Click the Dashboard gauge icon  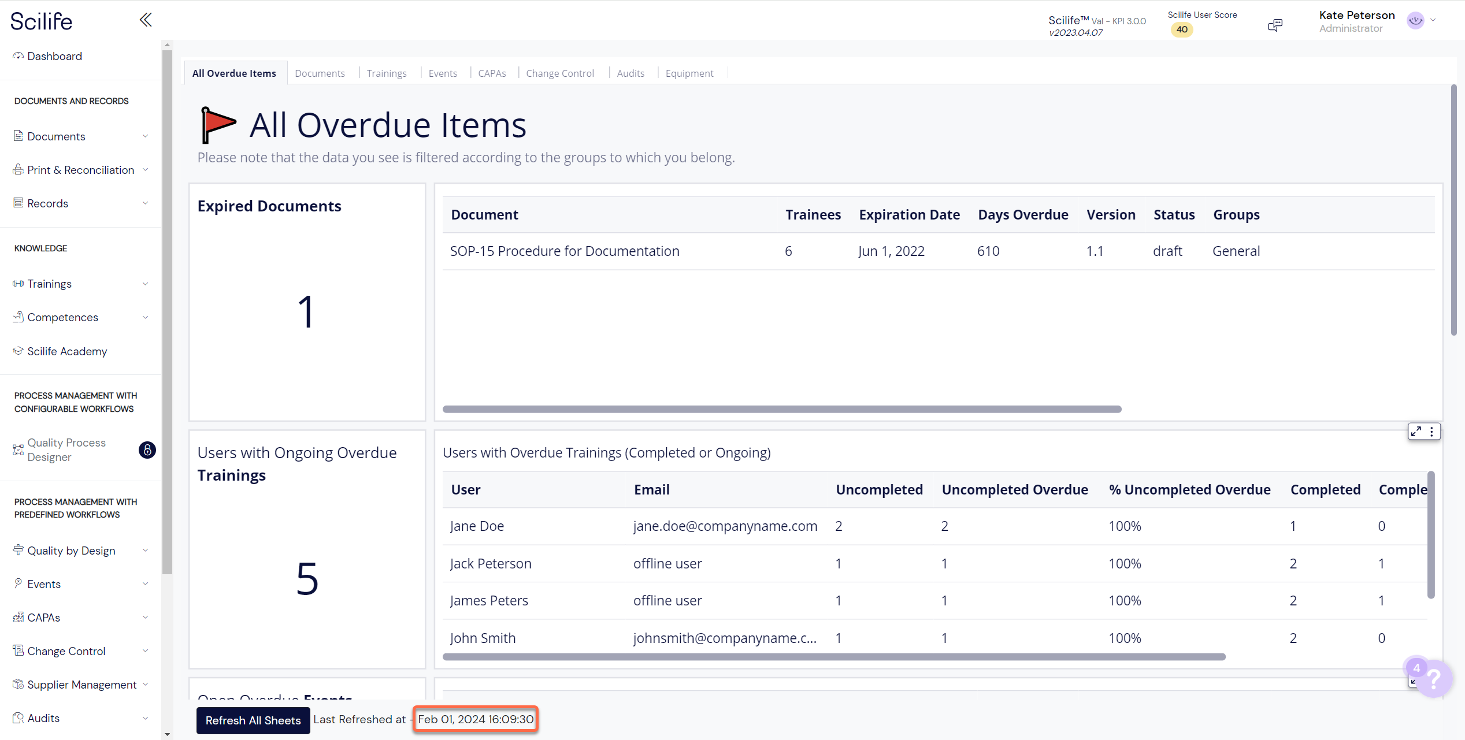pos(18,55)
